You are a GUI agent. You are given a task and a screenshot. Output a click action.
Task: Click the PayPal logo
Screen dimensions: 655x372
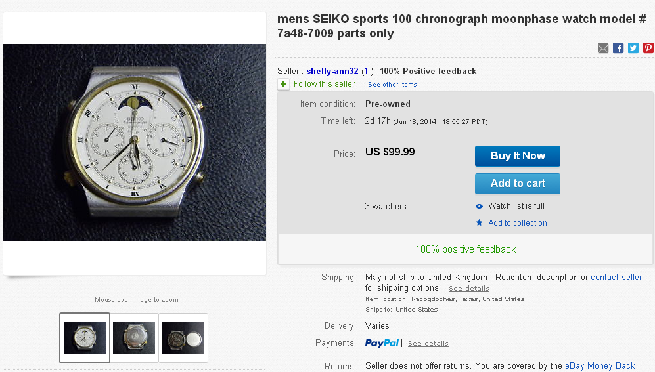(x=382, y=343)
